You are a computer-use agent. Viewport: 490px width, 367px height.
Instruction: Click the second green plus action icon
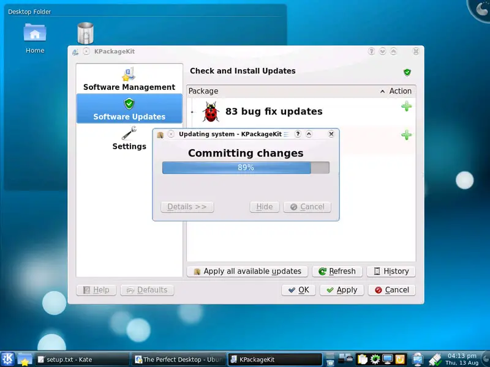click(x=406, y=135)
